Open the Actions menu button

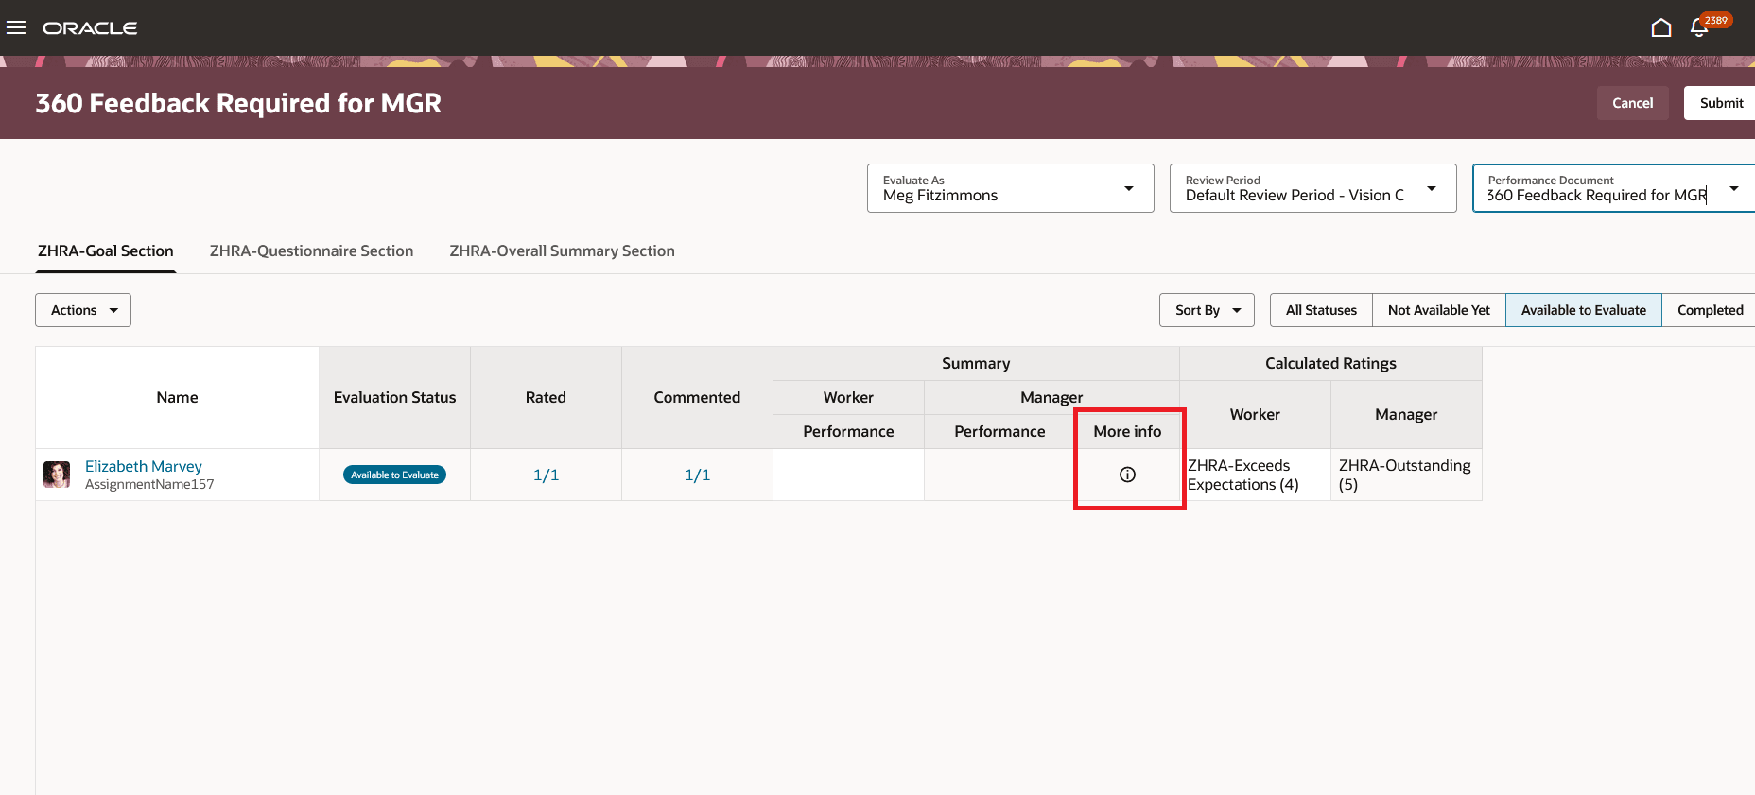pyautogui.click(x=83, y=310)
